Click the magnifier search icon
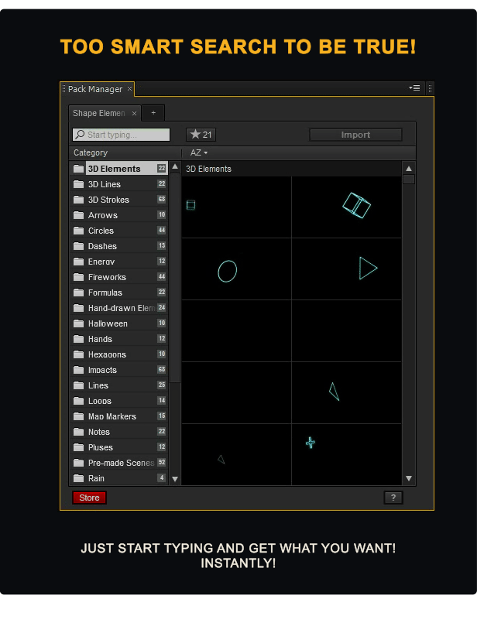Image resolution: width=477 pixels, height=633 pixels. (x=80, y=135)
